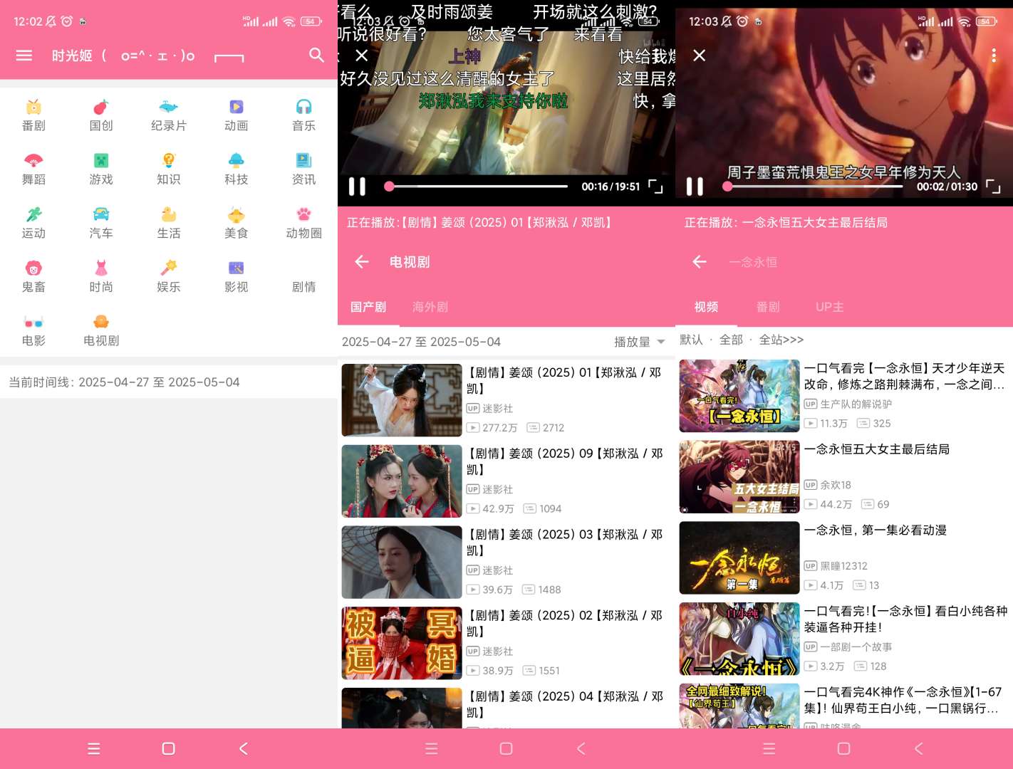
Task: Switch to the 番剧 search results tab
Action: [768, 307]
